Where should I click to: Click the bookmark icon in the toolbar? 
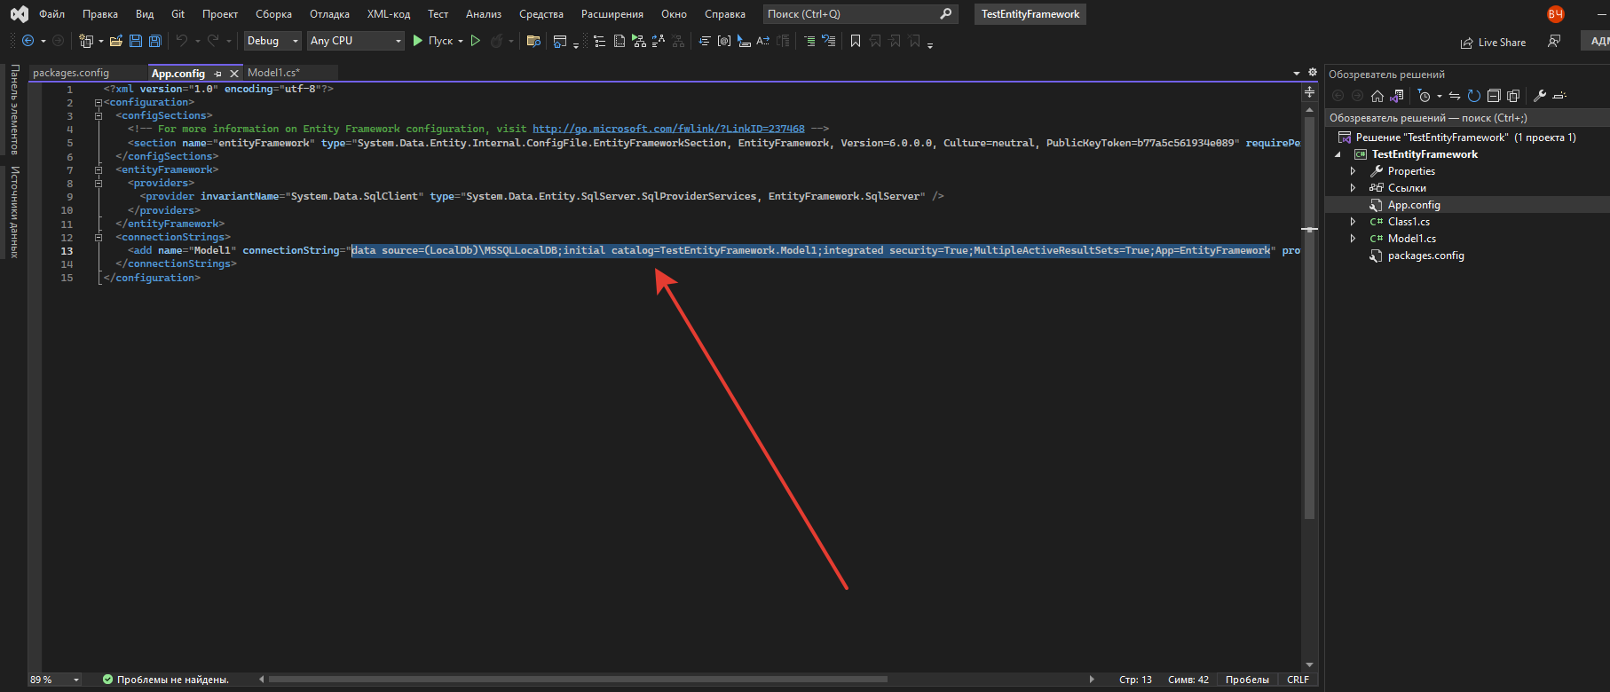pos(856,41)
